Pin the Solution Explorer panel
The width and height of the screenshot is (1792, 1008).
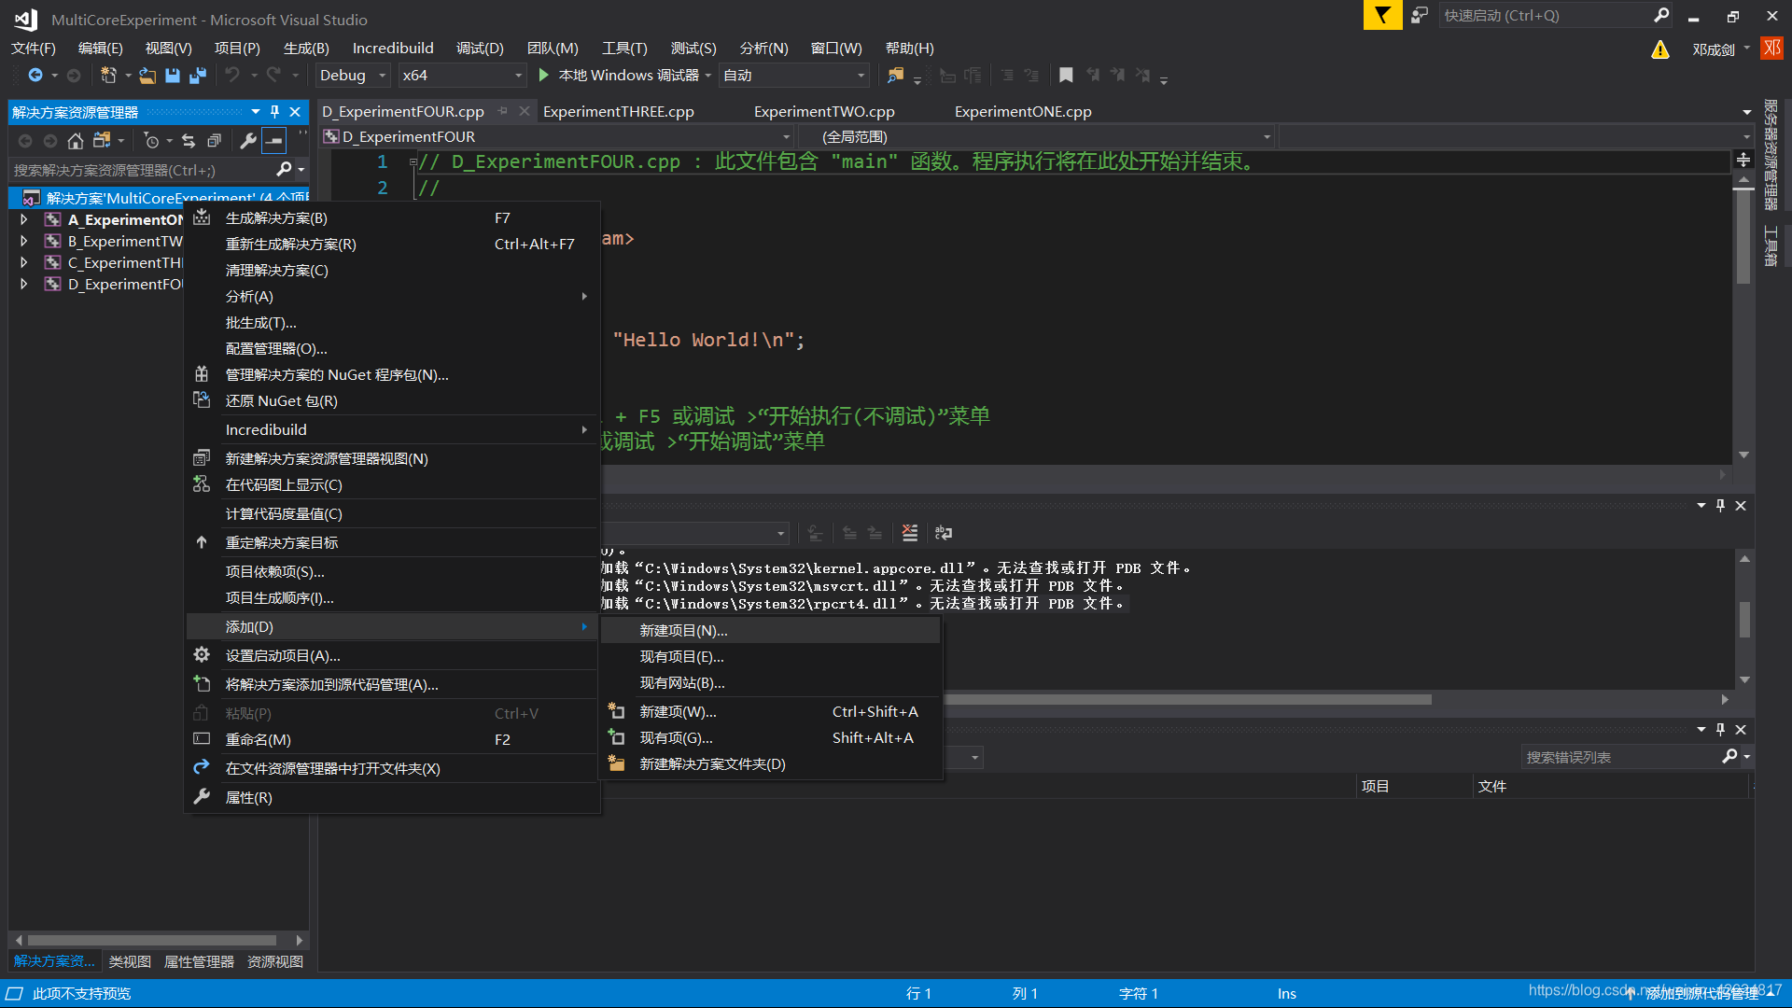point(274,112)
